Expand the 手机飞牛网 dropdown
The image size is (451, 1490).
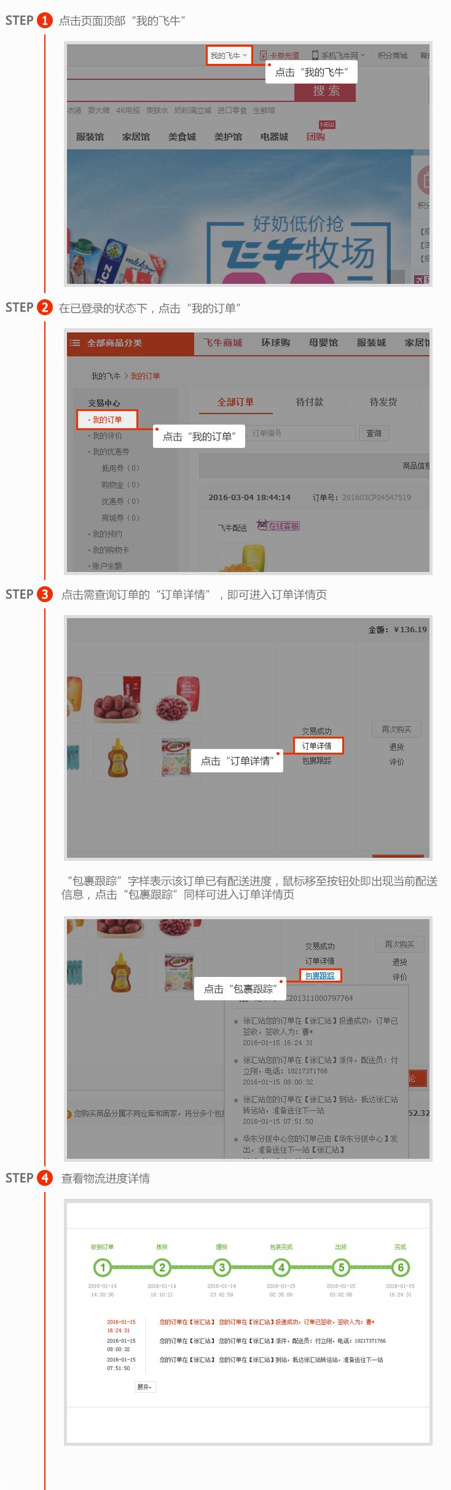(339, 55)
